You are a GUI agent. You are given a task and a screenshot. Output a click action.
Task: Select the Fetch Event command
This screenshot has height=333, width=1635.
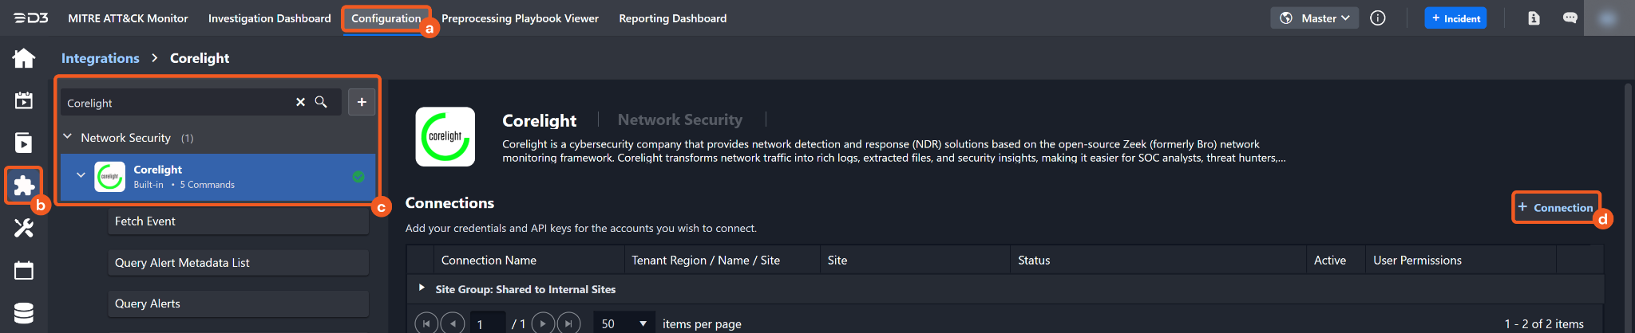pos(238,221)
